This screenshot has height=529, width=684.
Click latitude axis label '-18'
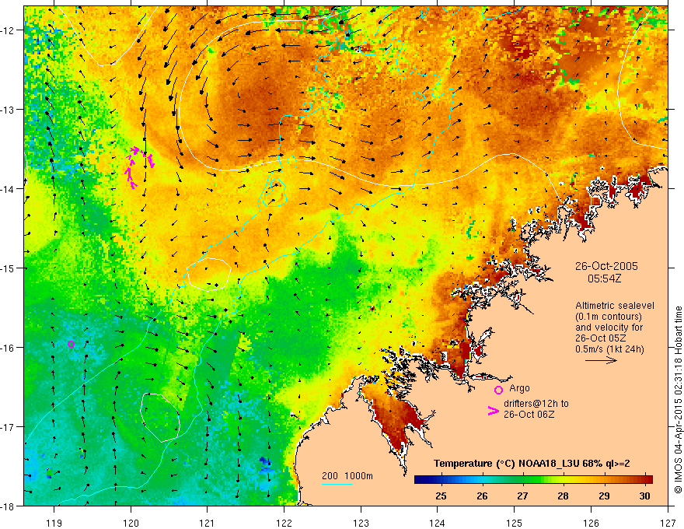pyautogui.click(x=8, y=506)
